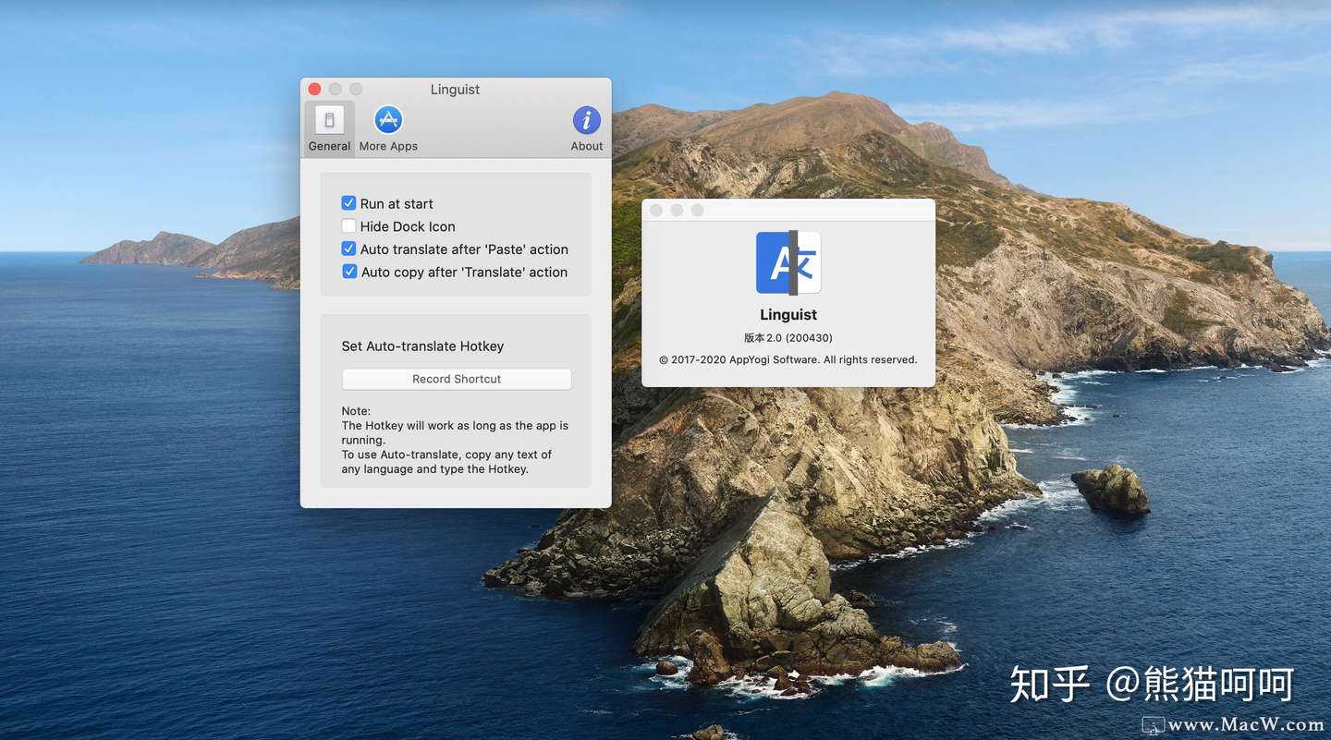
Task: Toggle Auto translate after 'Paste' action
Action: (x=348, y=249)
